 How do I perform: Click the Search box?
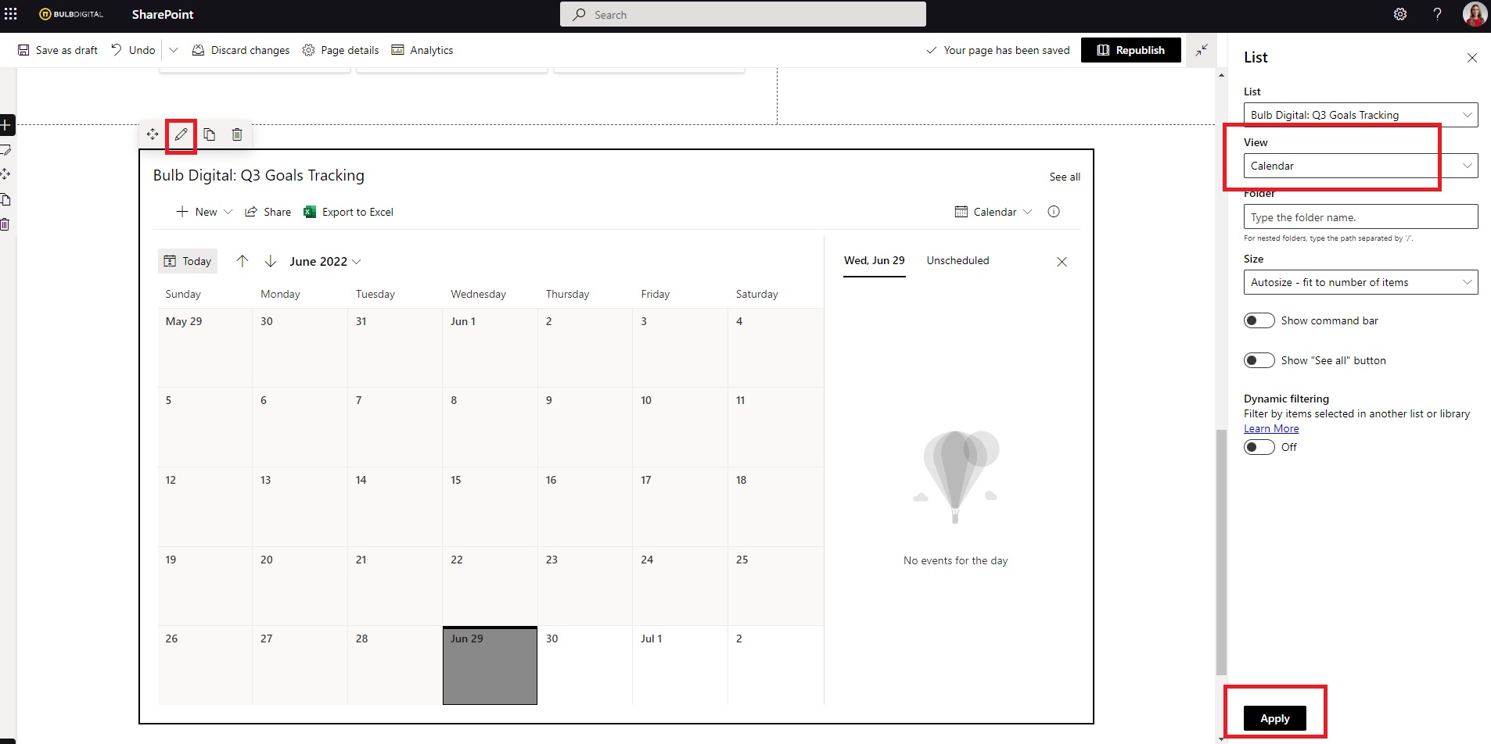click(x=742, y=14)
